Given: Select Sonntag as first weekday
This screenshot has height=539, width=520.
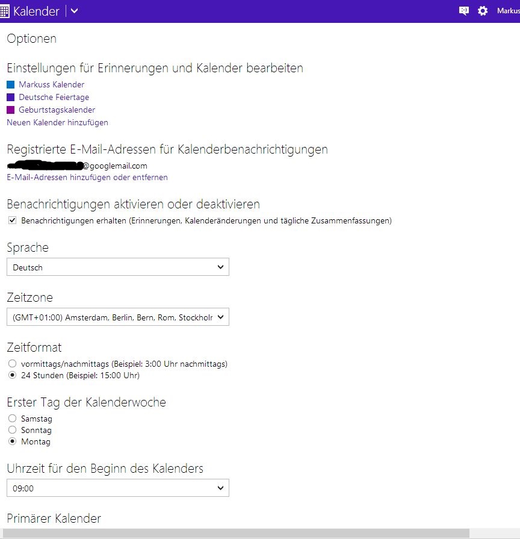Looking at the screenshot, I should coord(13,431).
